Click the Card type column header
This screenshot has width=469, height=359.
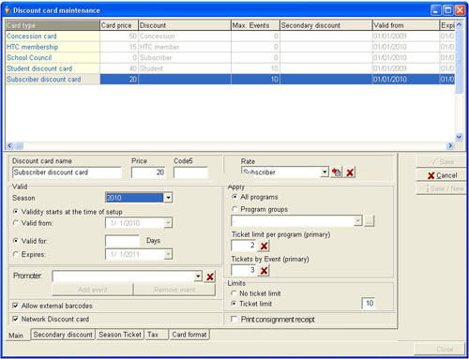point(53,25)
